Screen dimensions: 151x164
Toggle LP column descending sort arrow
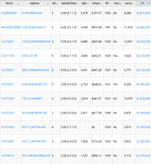(x=149, y=4)
